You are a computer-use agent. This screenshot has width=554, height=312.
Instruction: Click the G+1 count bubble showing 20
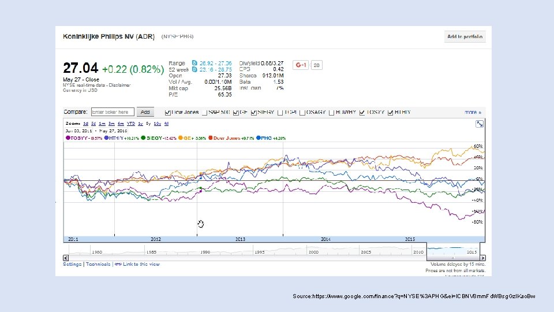tap(317, 65)
